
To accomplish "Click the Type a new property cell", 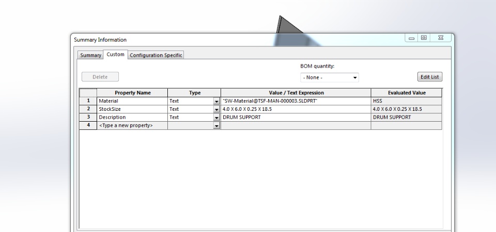I will tap(132, 125).
